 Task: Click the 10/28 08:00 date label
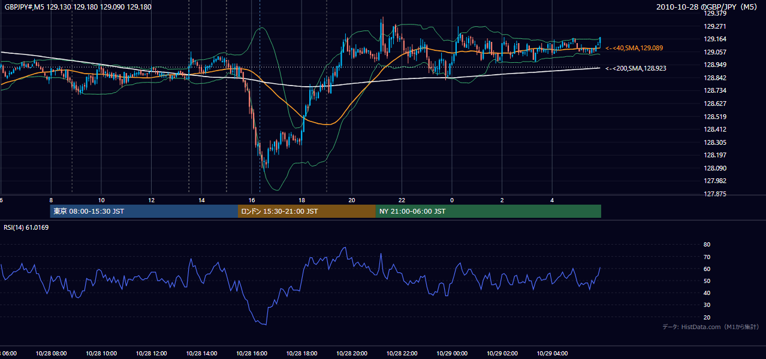51,353
